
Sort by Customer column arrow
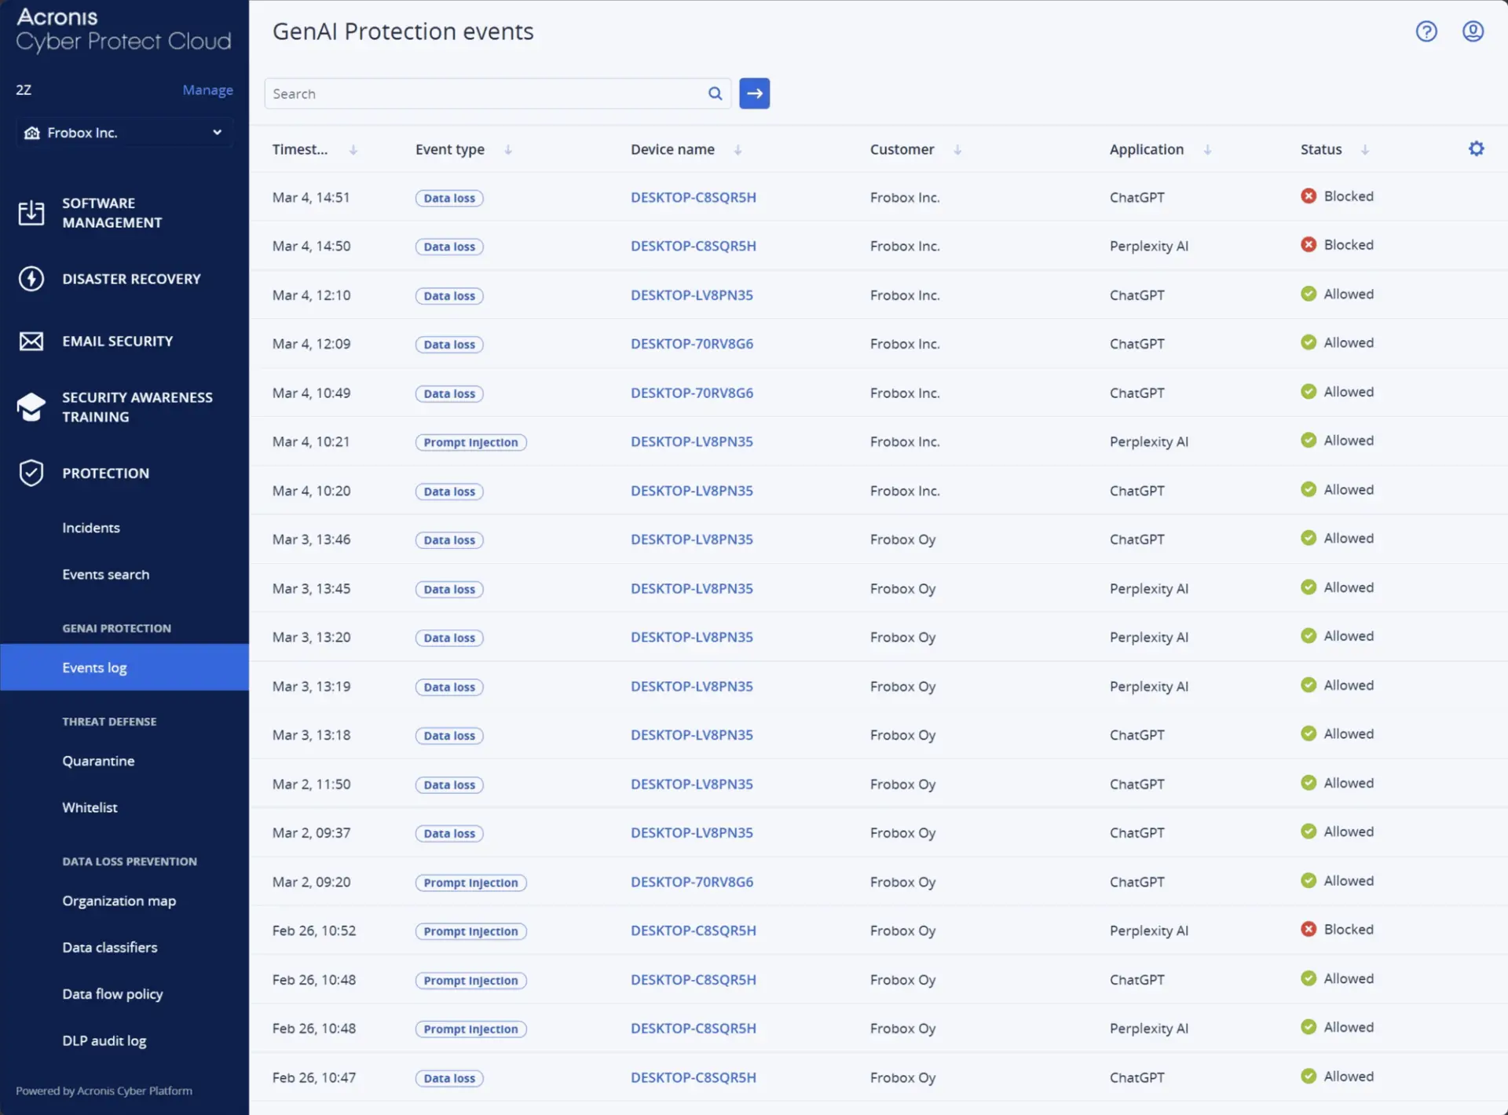coord(957,150)
